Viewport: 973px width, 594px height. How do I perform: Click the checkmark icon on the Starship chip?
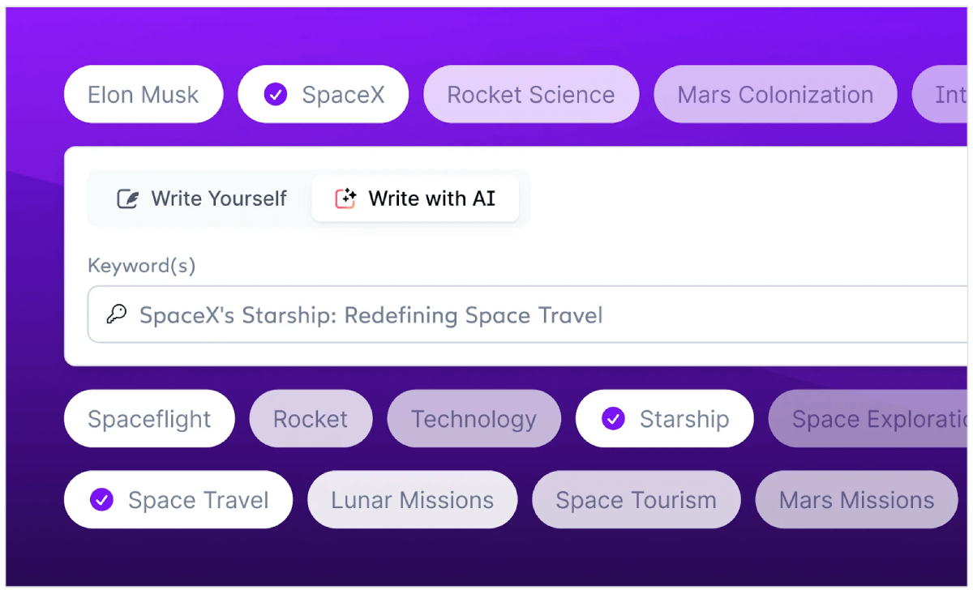[x=612, y=418]
